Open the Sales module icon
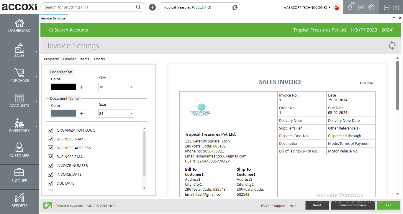Image resolution: width=403 pixels, height=214 pixels. (19, 49)
